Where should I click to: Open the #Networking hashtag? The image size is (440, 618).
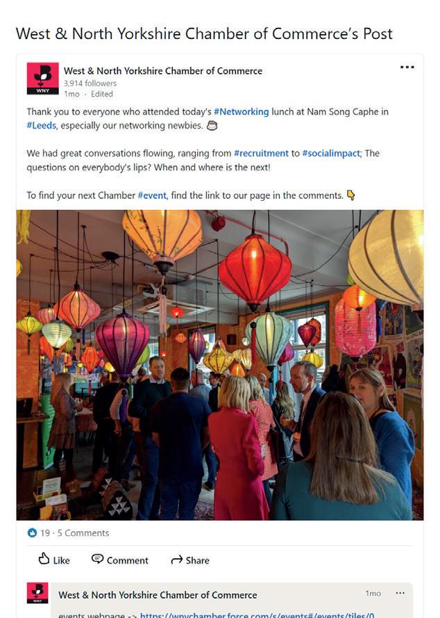click(241, 111)
